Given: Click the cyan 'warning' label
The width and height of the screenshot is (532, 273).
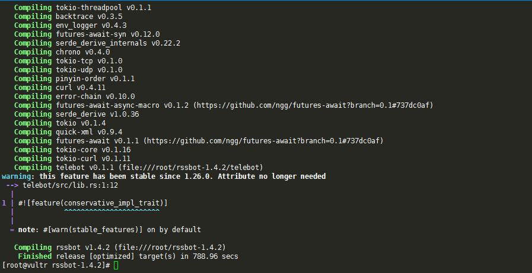Looking at the screenshot, I should click(16, 176).
